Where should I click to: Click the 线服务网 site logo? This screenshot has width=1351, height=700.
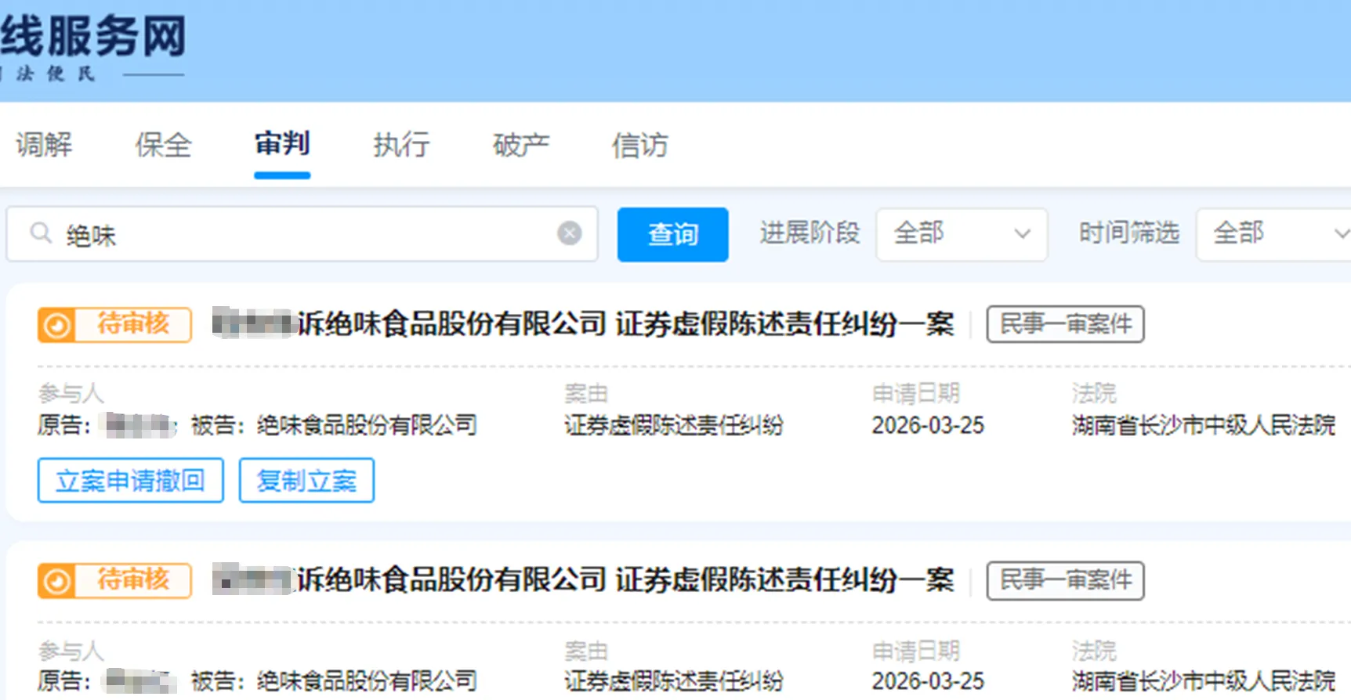(92, 37)
